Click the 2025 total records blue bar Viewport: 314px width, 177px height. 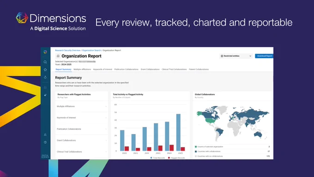[178, 132]
